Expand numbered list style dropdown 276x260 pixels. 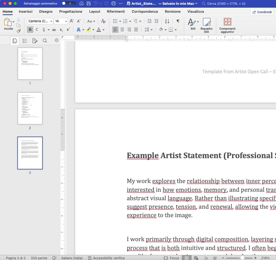tap(130, 21)
